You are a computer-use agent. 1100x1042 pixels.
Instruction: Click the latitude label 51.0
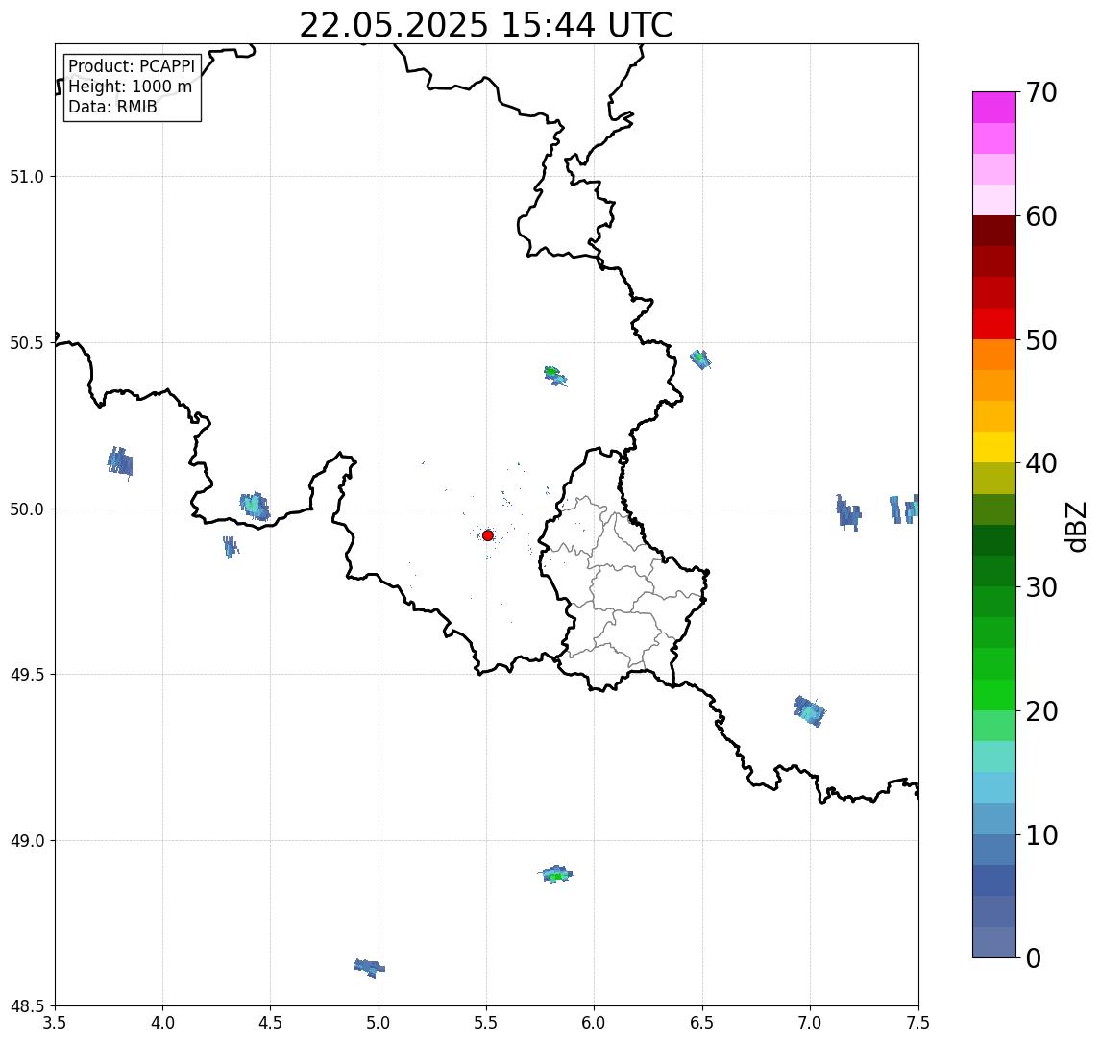pyautogui.click(x=26, y=177)
